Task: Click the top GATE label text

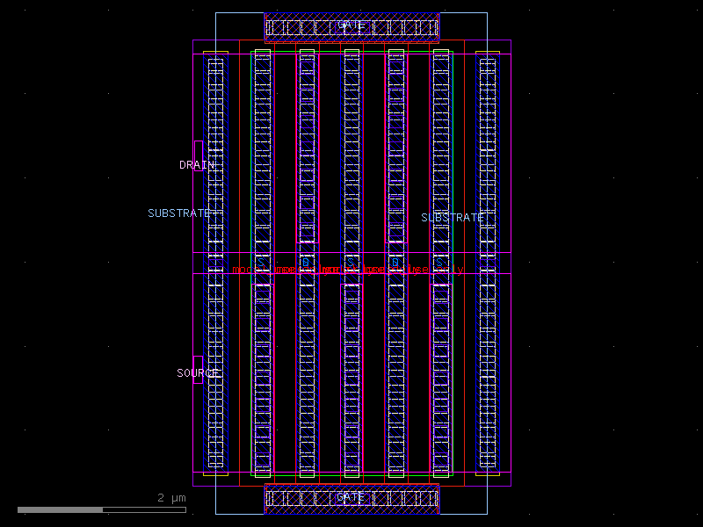Action: pyautogui.click(x=351, y=25)
